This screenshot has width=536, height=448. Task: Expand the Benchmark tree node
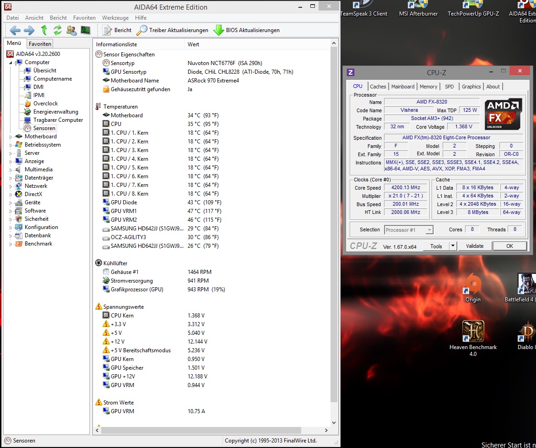point(11,244)
